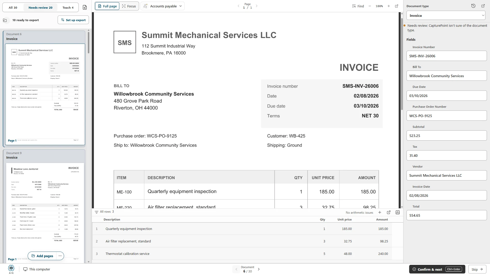This screenshot has width=490, height=275.
Task: Select the Teach 4 tab
Action: coord(68,7)
